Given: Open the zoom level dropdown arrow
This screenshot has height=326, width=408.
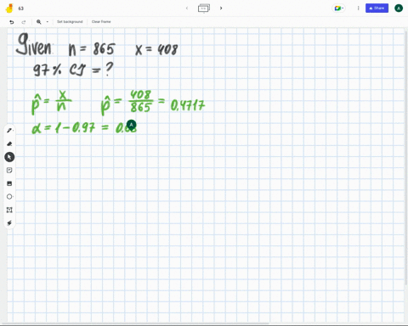Looking at the screenshot, I should pos(48,22).
